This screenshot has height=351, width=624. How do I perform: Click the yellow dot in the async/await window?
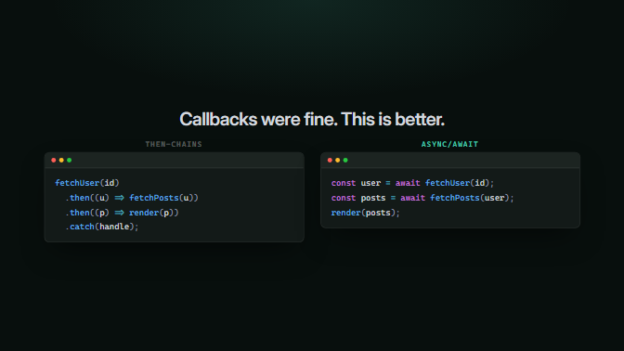[x=337, y=160]
